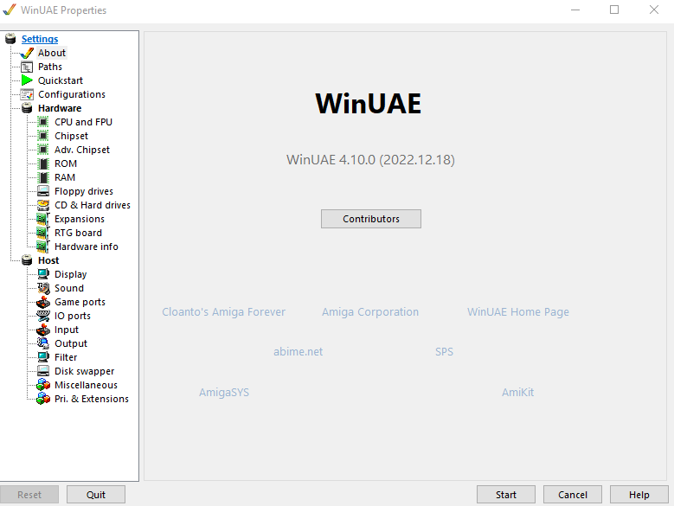
Task: Click the Expansions card icon
Action: coord(43,219)
